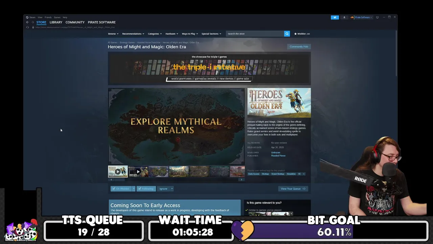This screenshot has height=244, width=433.
Task: Open the Hardware dropdown
Action: pyautogui.click(x=172, y=34)
